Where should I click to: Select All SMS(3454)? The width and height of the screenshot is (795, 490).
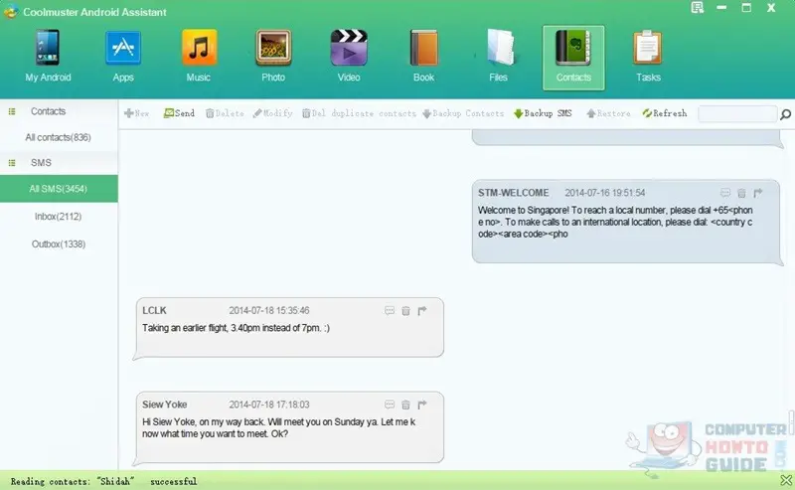[59, 189]
